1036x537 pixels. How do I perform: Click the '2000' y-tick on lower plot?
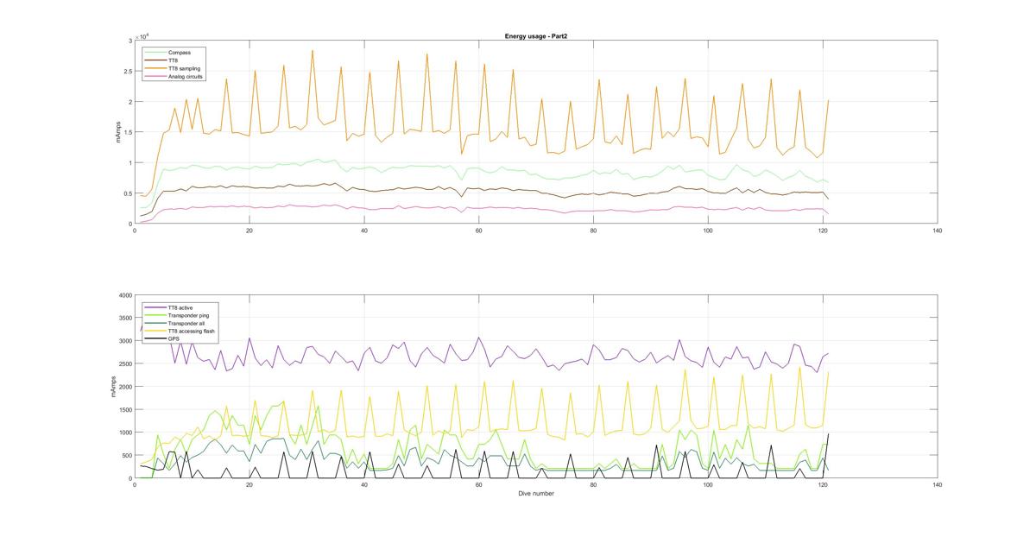[125, 387]
